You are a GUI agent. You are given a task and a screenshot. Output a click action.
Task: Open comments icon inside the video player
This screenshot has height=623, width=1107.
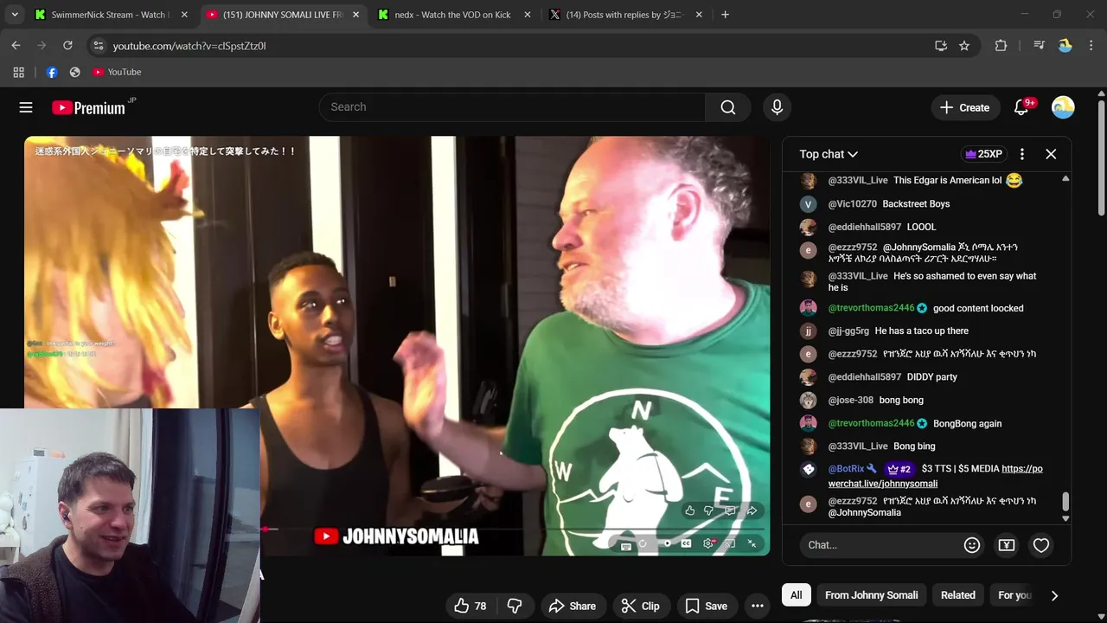(x=730, y=511)
